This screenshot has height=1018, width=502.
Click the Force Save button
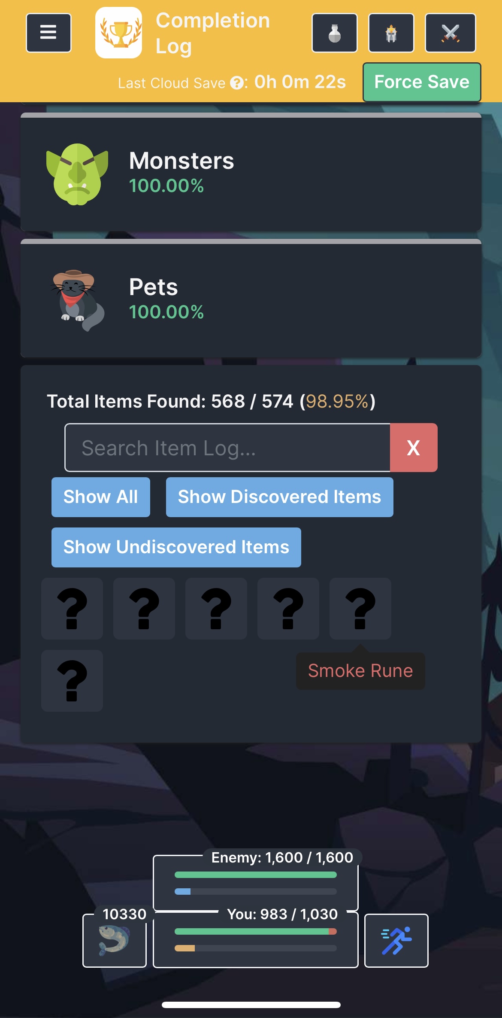tap(422, 82)
